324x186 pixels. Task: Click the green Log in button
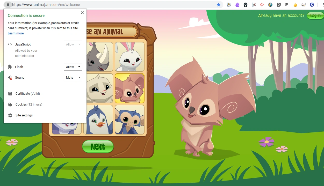click(x=315, y=16)
